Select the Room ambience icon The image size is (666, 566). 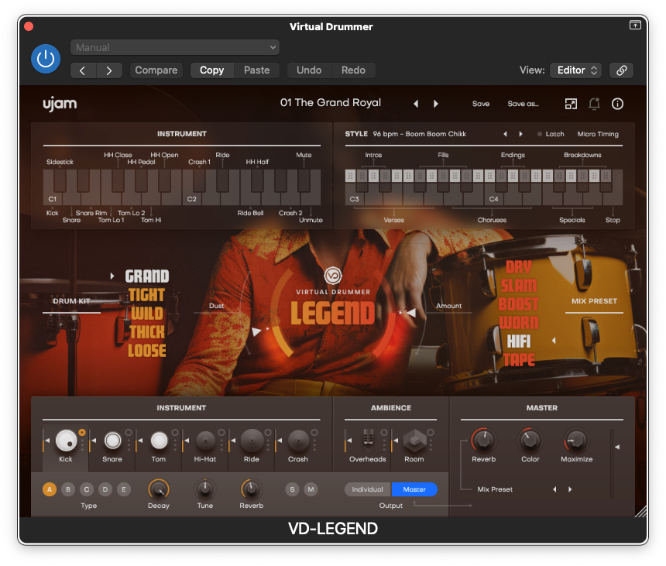tap(414, 441)
